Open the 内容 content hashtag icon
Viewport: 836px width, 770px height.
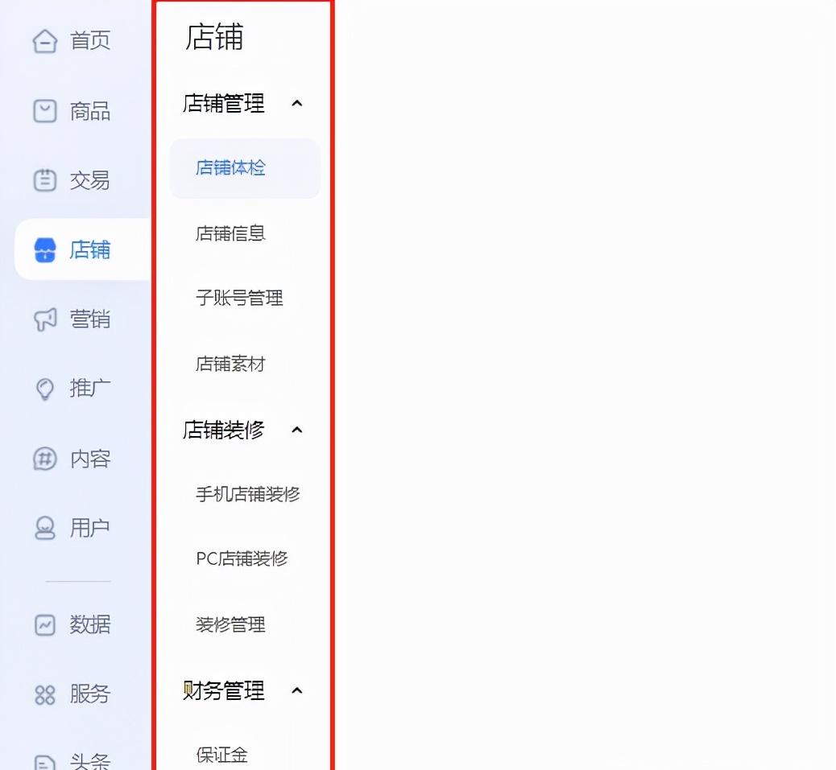click(46, 459)
